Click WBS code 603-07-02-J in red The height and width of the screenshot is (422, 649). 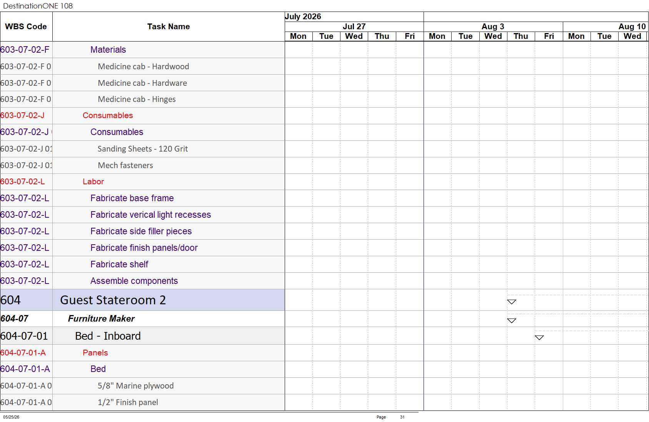(22, 115)
